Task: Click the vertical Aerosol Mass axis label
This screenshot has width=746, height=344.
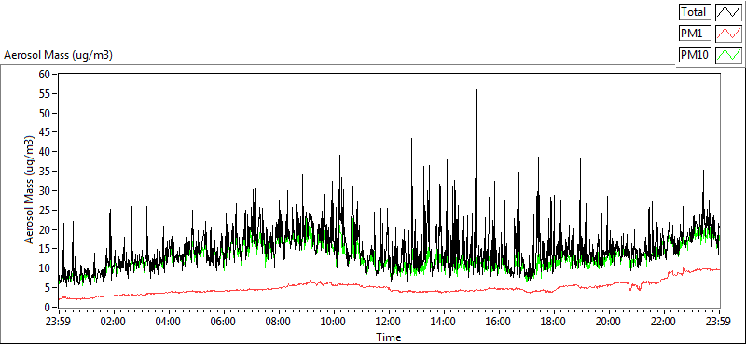Action: (x=30, y=190)
